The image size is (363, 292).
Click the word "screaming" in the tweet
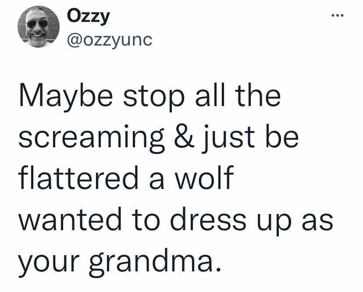coord(92,139)
